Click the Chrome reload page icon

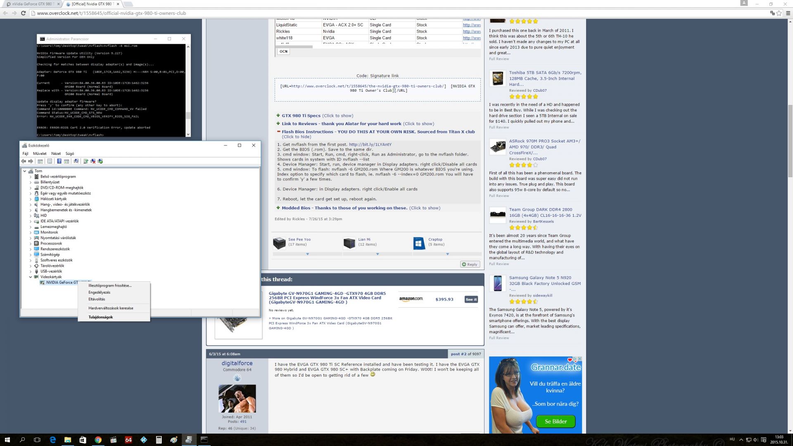tap(24, 13)
